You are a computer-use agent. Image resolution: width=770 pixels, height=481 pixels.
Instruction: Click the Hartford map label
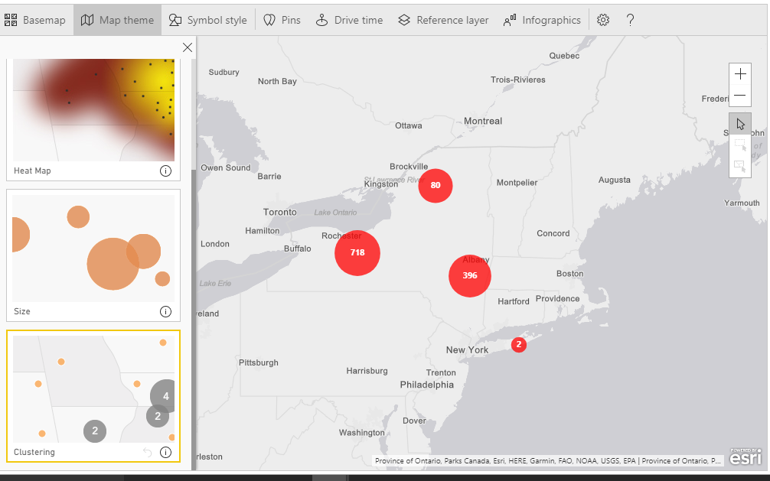(513, 301)
